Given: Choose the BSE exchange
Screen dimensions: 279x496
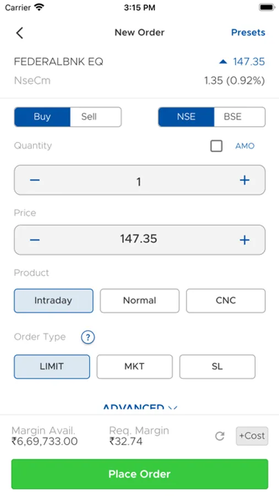Looking at the screenshot, I should pyautogui.click(x=239, y=117).
